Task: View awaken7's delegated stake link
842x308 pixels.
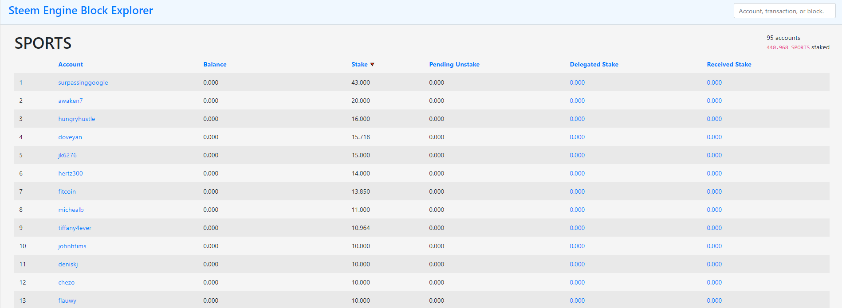Action: pos(577,101)
